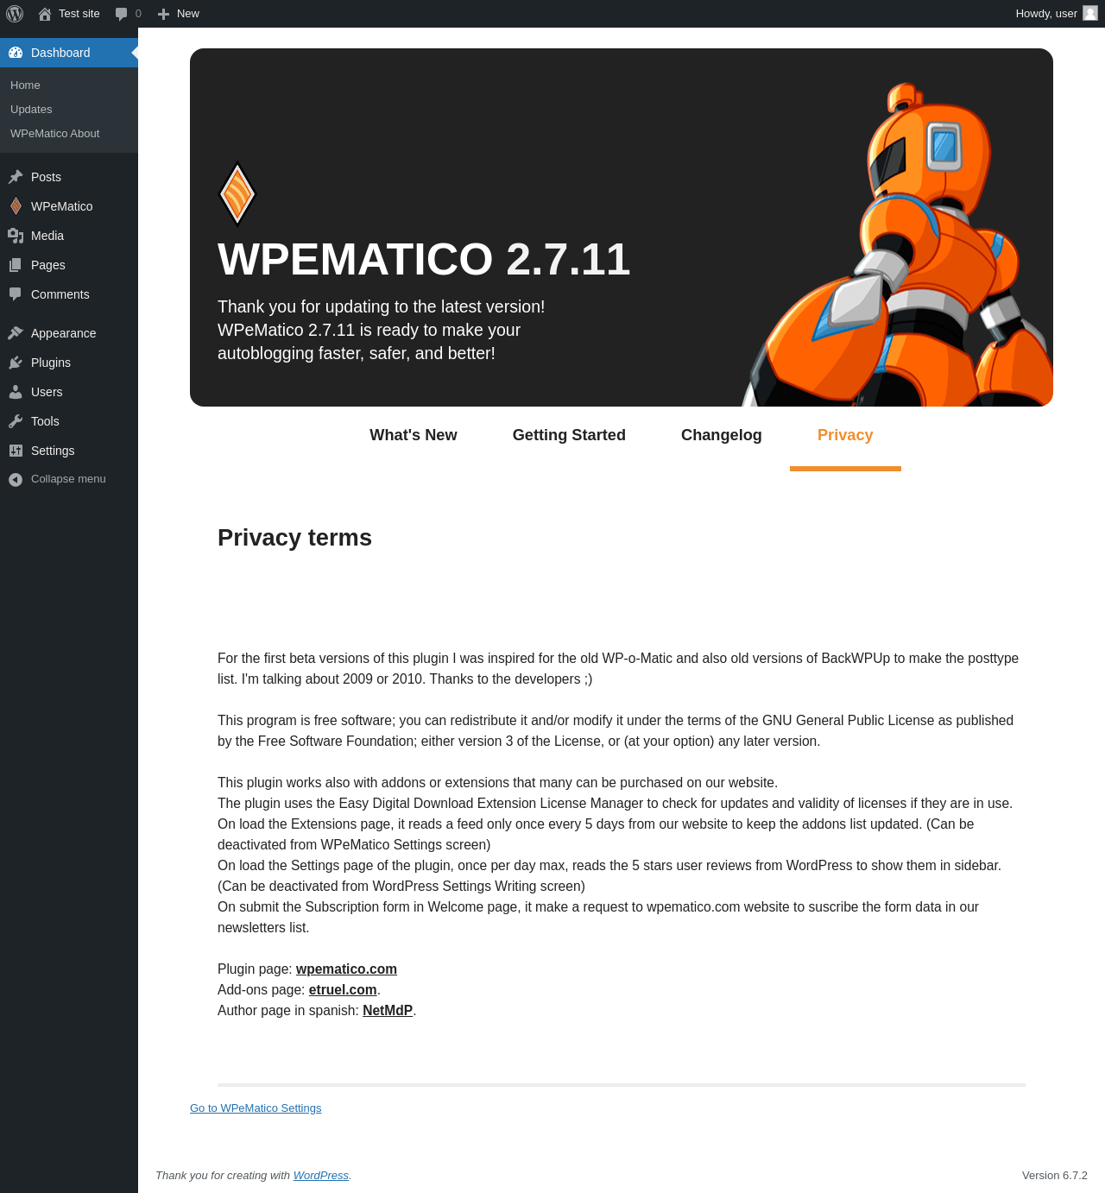Viewport: 1105px width, 1193px height.
Task: Select the Privacy tab
Action: [845, 435]
